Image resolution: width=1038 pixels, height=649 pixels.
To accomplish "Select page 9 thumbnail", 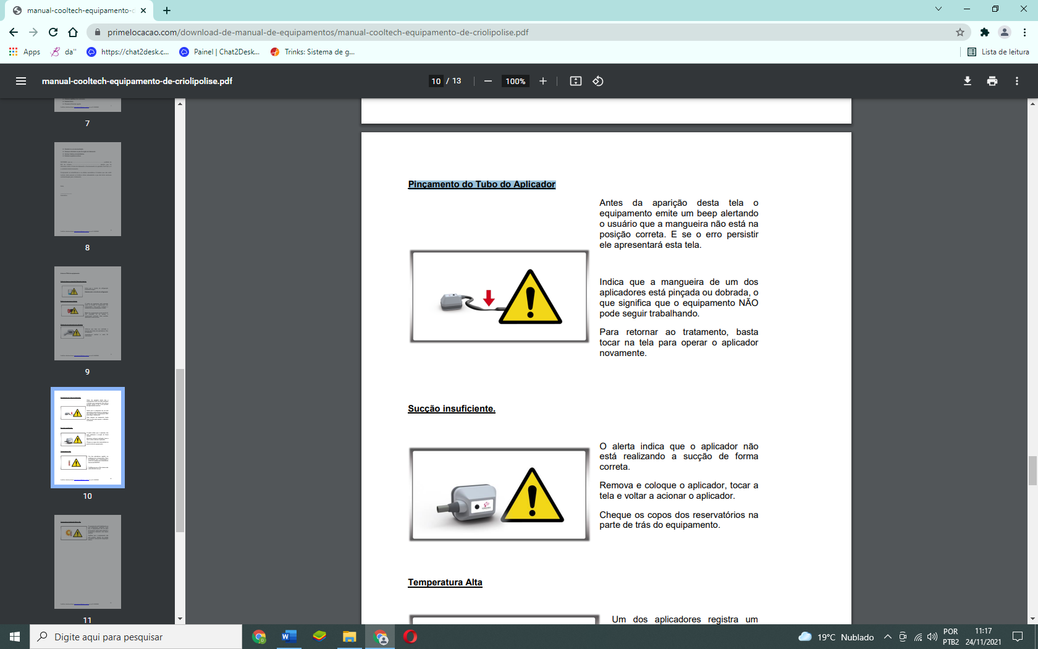I will [88, 313].
